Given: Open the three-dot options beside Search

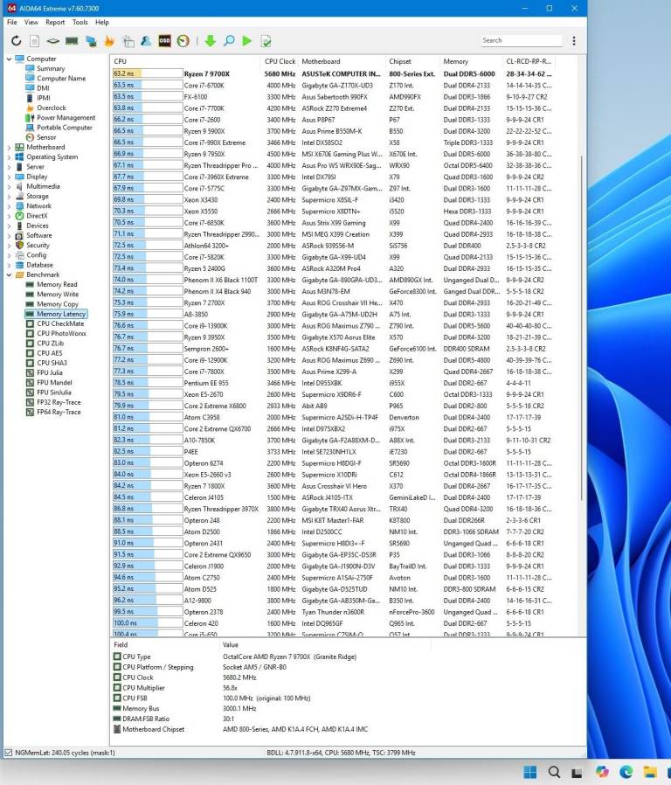Looking at the screenshot, I should click(x=574, y=41).
